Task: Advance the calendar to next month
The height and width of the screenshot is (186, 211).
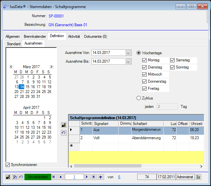Action: [x=51, y=67]
